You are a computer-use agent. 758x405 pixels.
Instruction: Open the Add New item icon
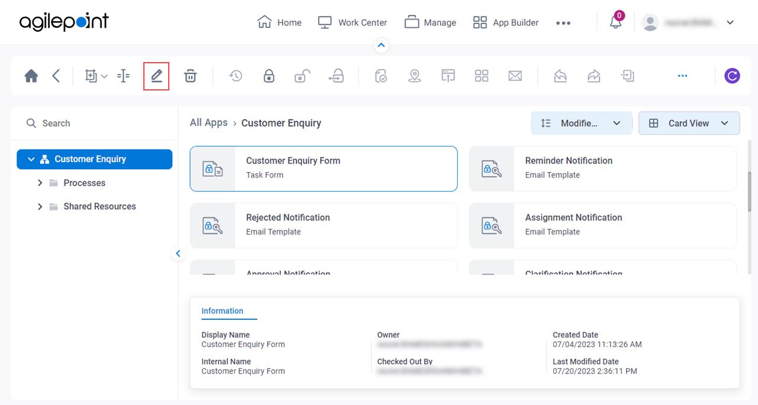[91, 76]
